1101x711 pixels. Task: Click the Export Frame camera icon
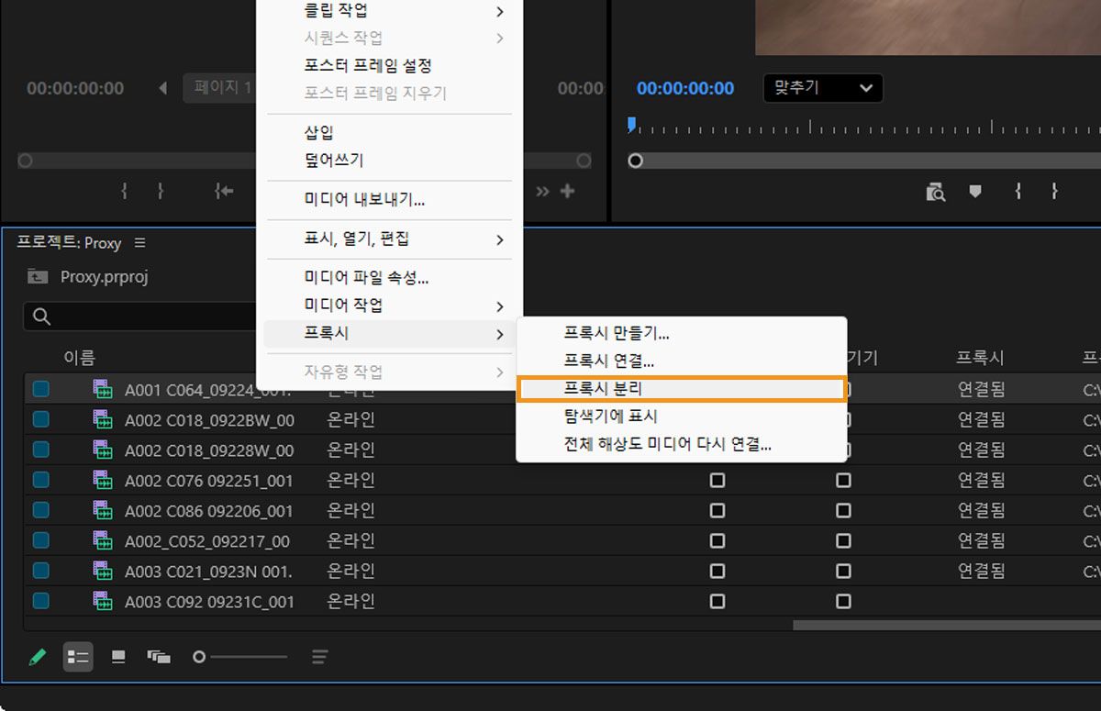pos(935,192)
